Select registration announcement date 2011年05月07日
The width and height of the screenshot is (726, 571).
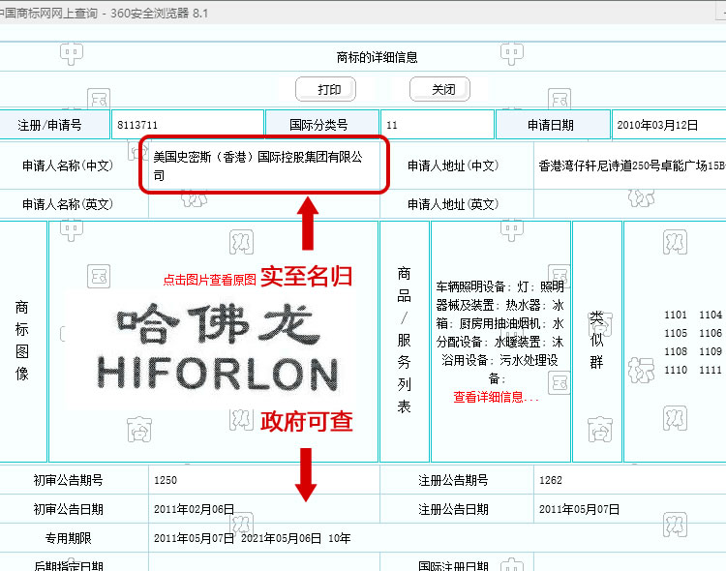click(x=579, y=509)
